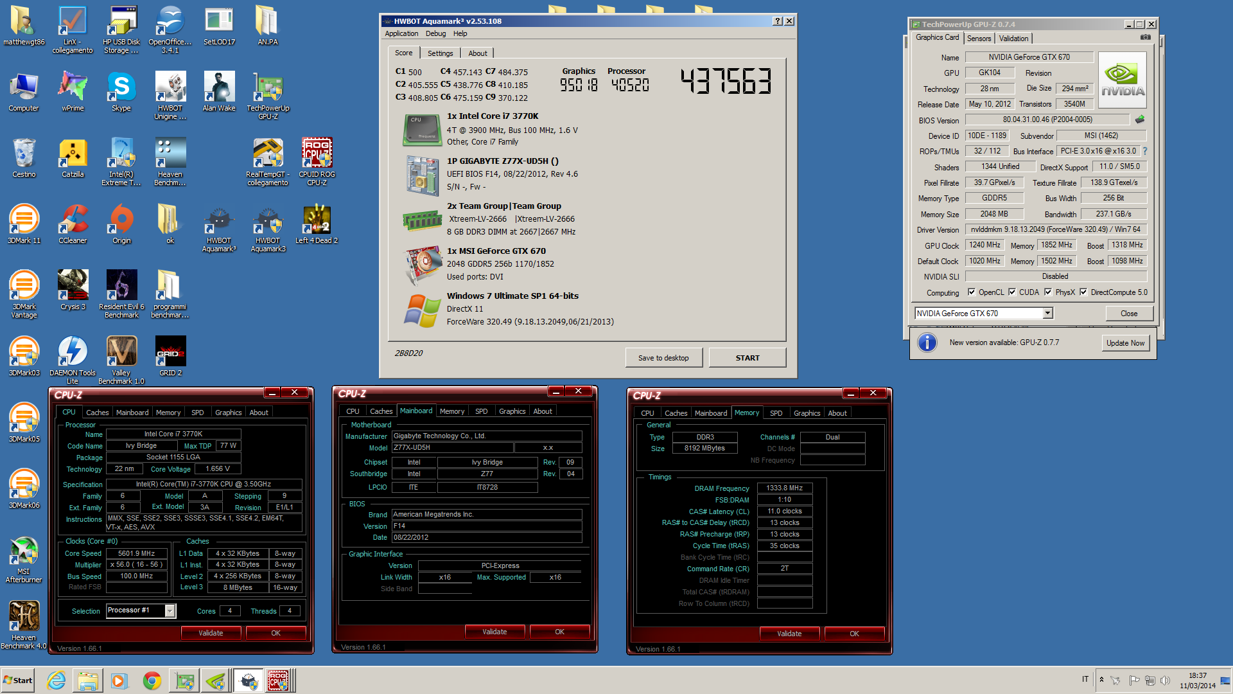Open HP USB Disk Storage shortcut
This screenshot has width=1233, height=694.
(x=121, y=29)
